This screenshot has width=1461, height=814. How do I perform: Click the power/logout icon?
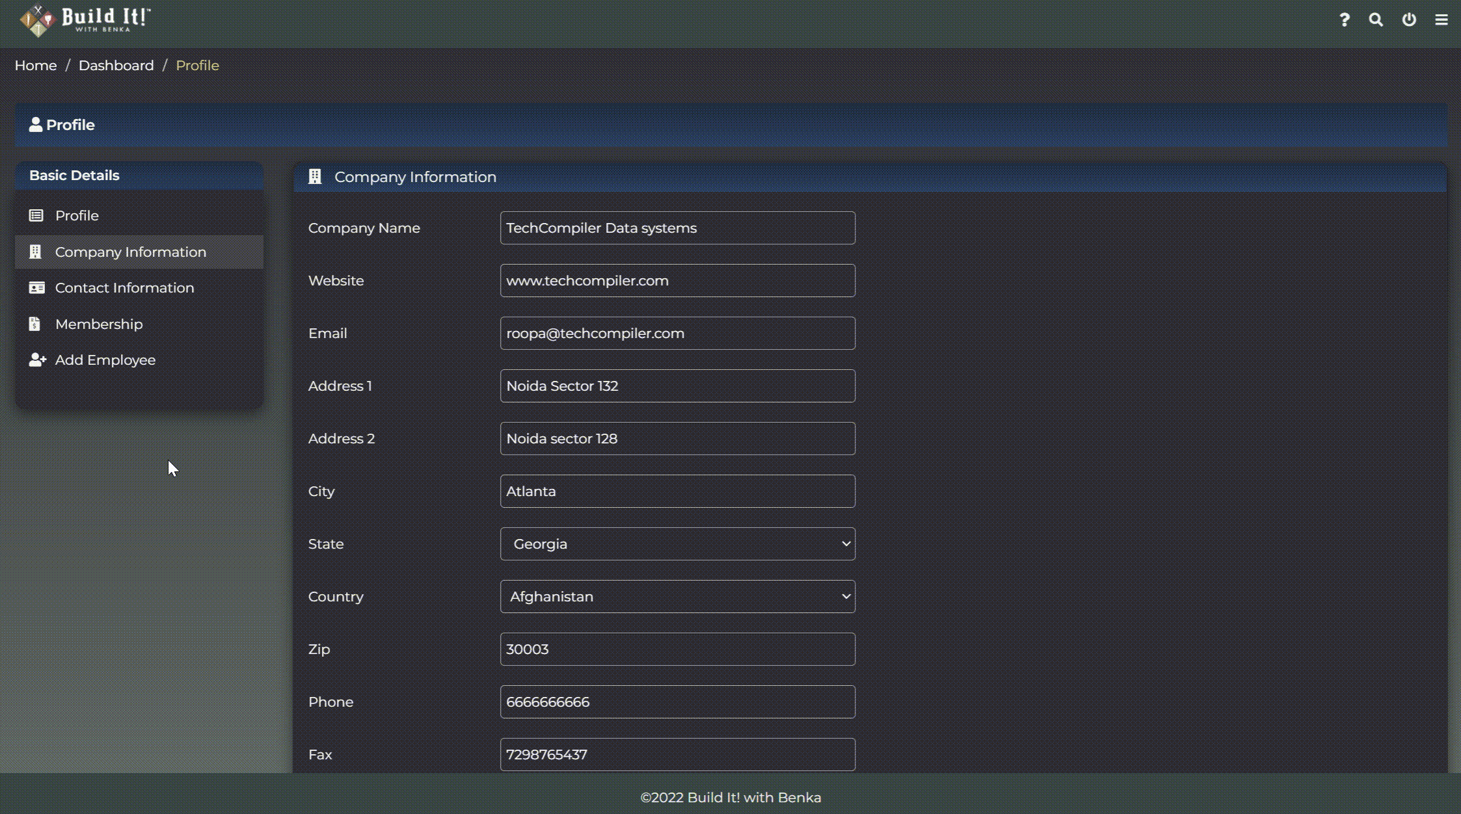click(1409, 20)
